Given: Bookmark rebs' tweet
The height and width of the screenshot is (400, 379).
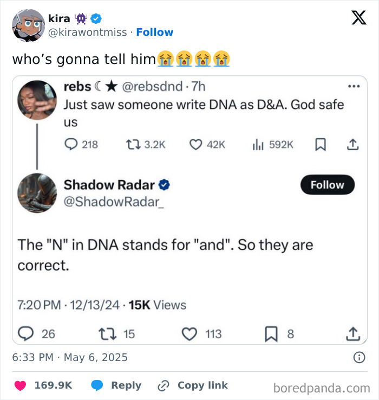Looking at the screenshot, I should coord(321,144).
